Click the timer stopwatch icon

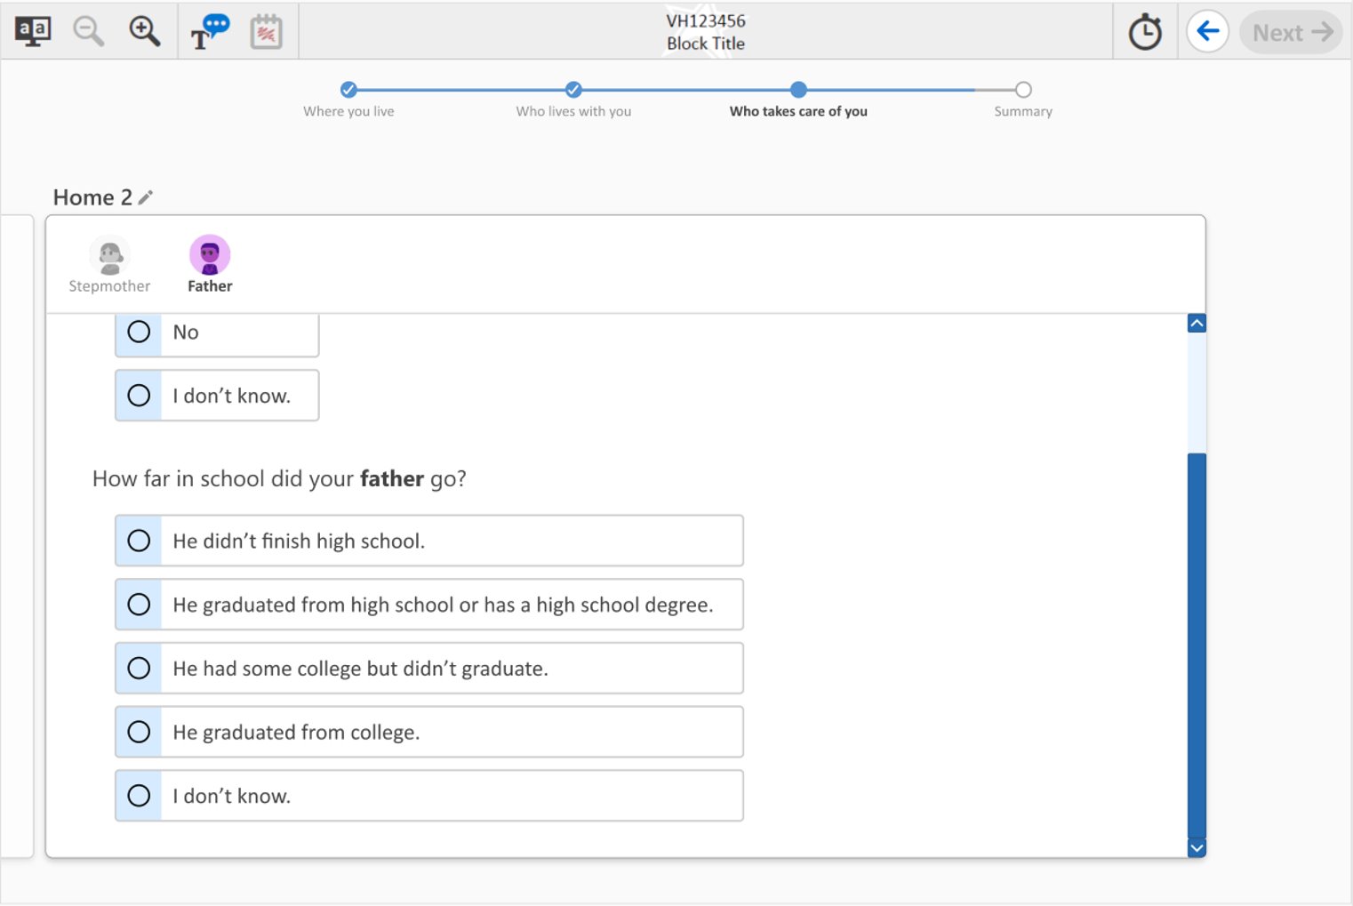pos(1145,33)
